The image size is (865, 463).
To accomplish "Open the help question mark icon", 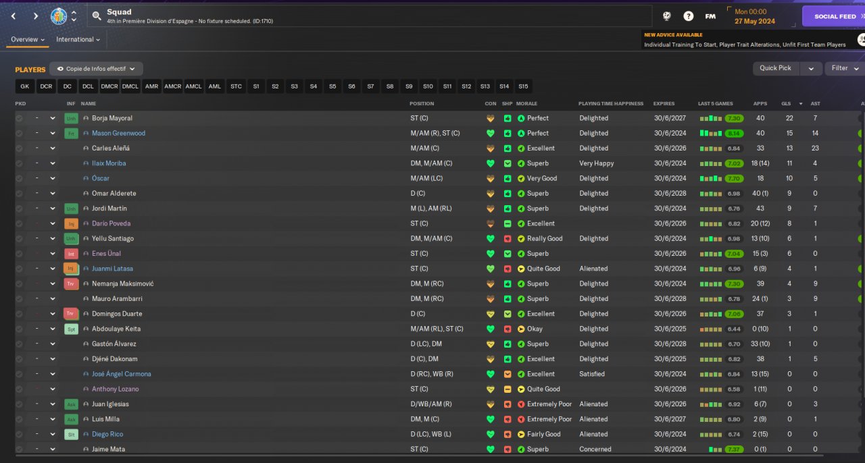I will [x=688, y=16].
